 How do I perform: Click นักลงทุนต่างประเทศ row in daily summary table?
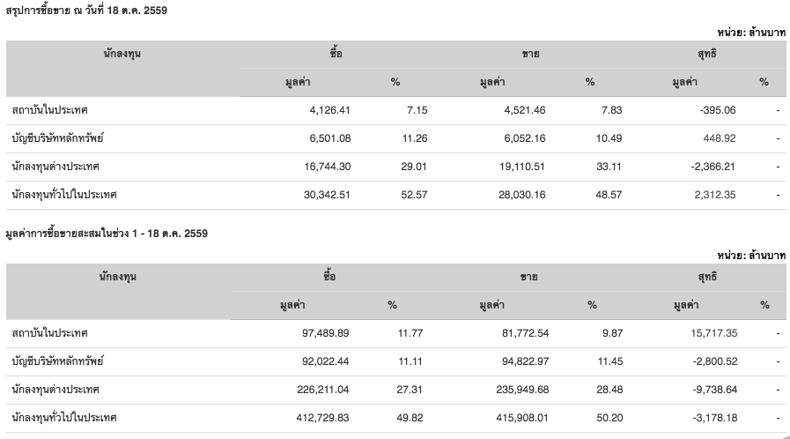pyautogui.click(x=396, y=167)
